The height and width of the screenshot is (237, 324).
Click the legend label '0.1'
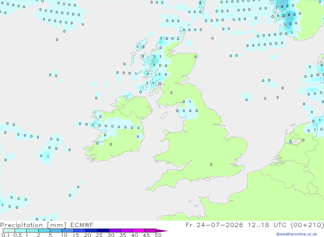(x=6, y=235)
